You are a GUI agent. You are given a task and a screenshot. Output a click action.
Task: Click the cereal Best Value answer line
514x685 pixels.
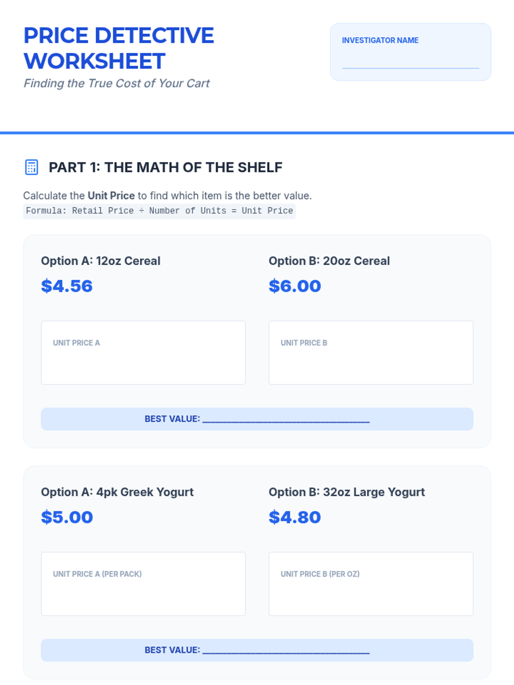[286, 419]
